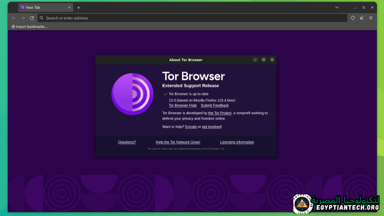This screenshot has height=216, width=384.
Task: Expand the list all tabs dropdown
Action: click(337, 8)
